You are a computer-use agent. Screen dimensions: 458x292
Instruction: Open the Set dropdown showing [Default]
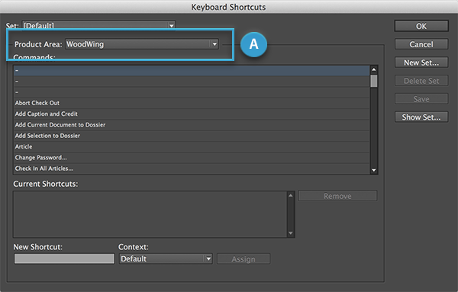point(98,25)
